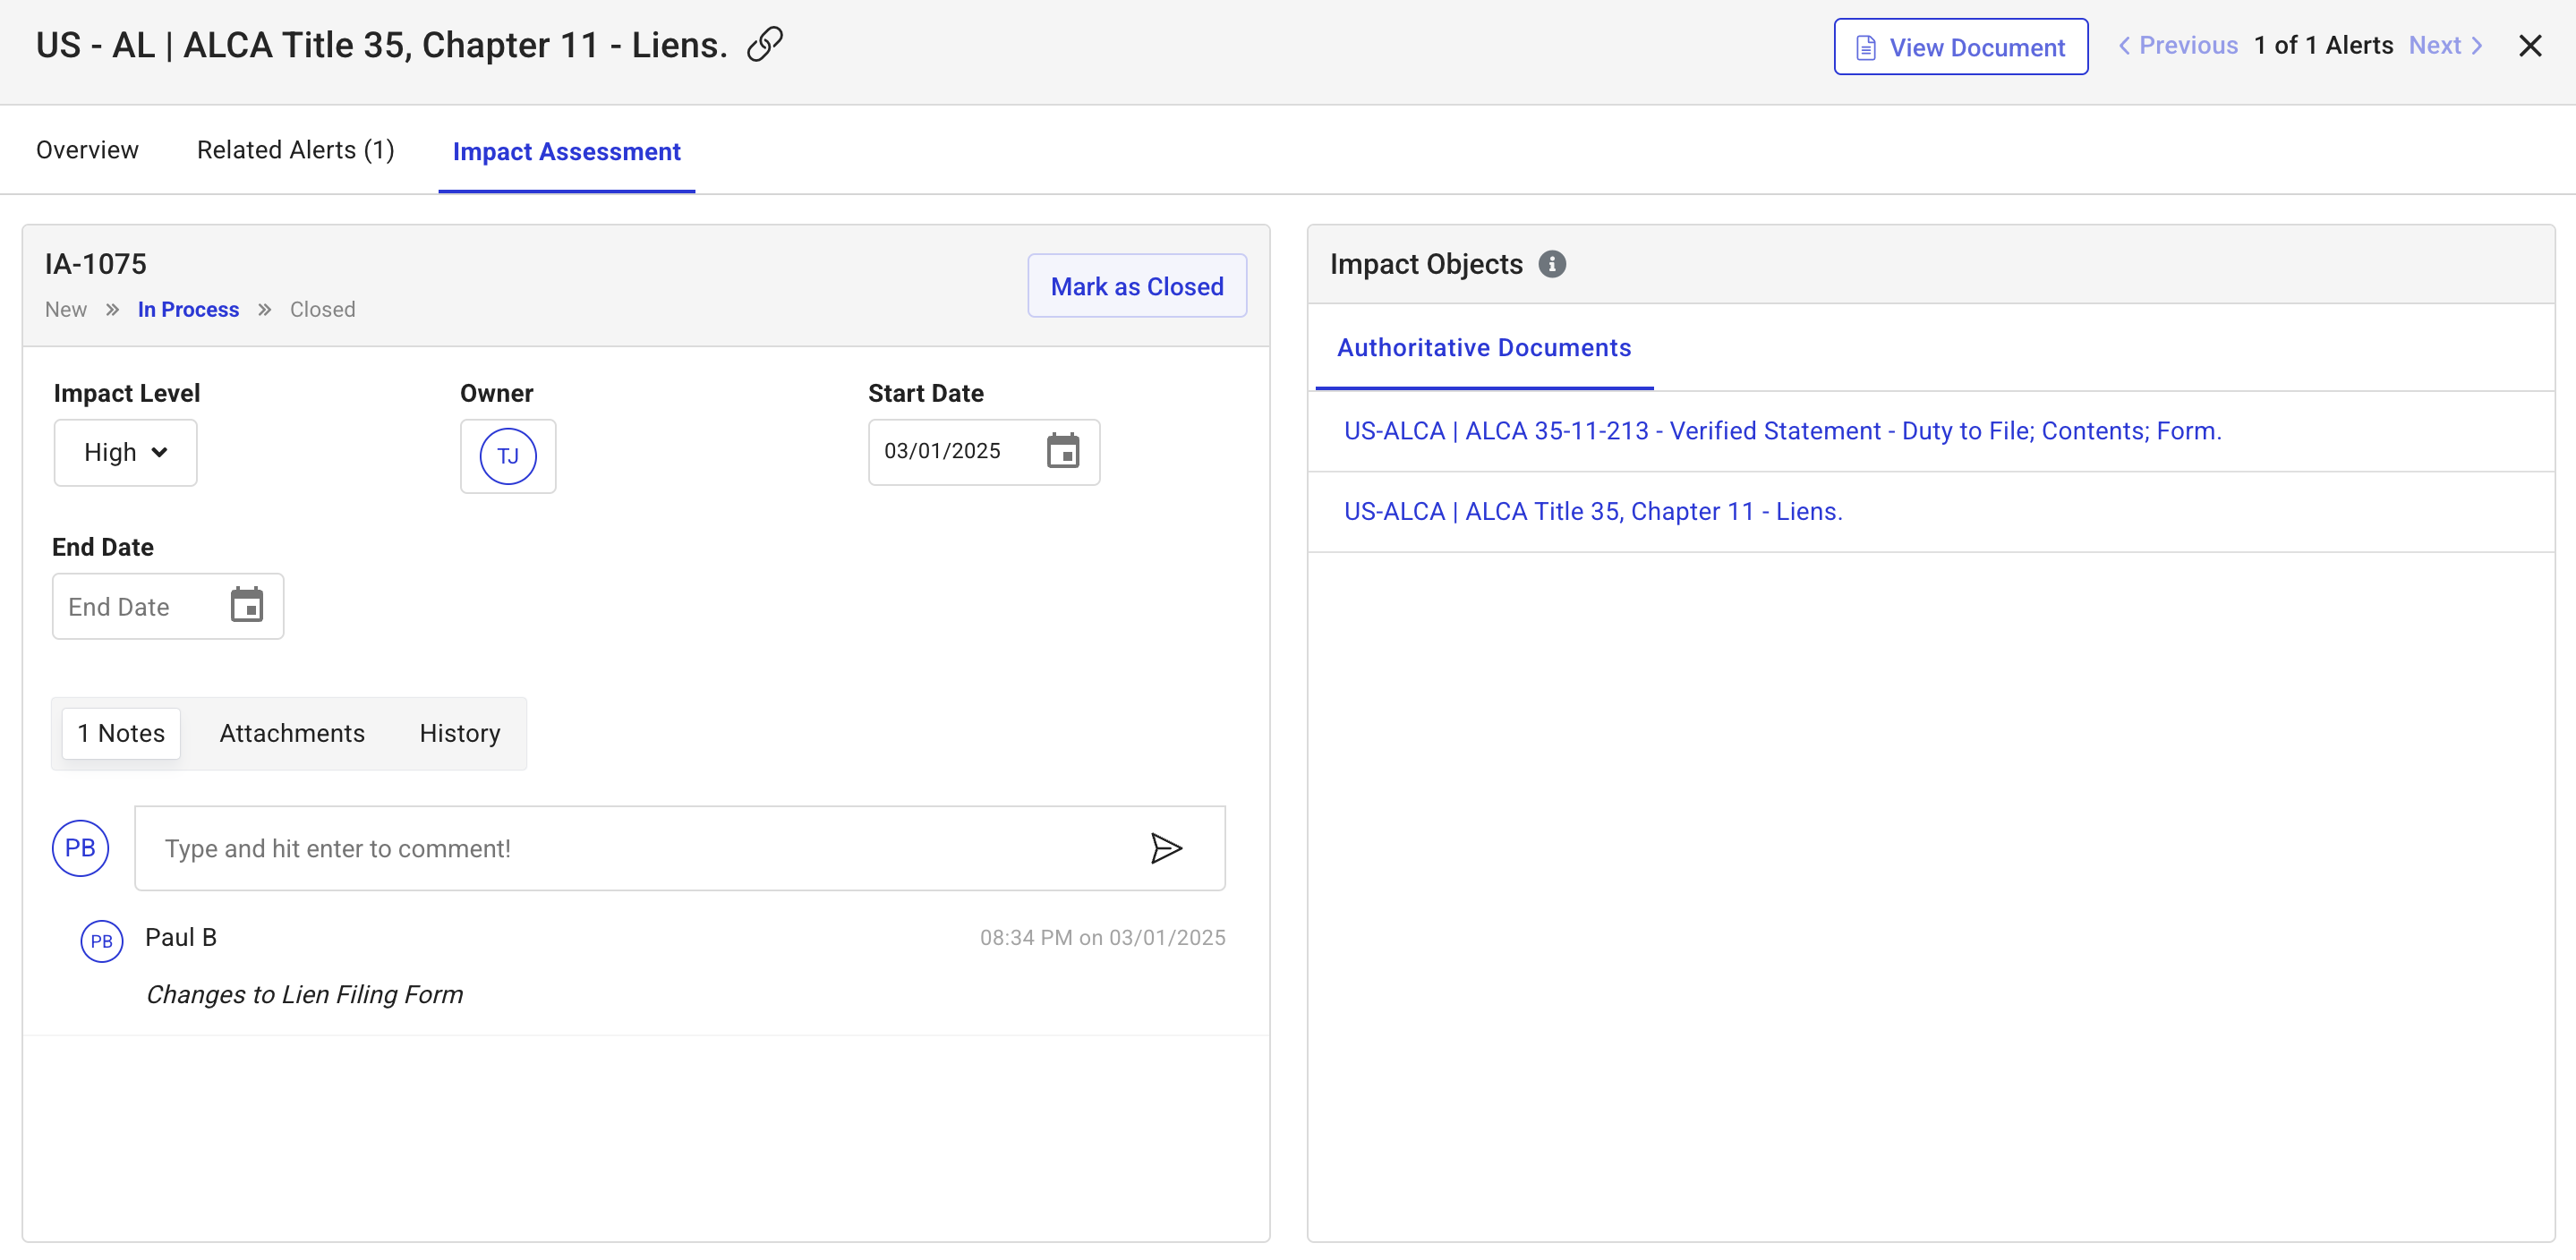Image resolution: width=2576 pixels, height=1260 pixels.
Task: Select the Attachments tab
Action: click(x=292, y=733)
